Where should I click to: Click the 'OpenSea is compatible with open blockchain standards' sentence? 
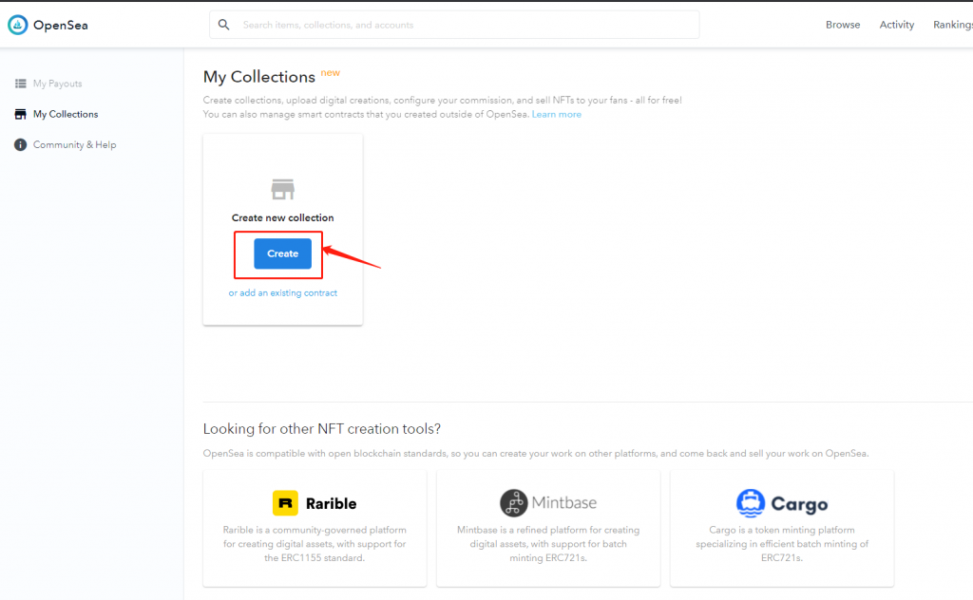[536, 453]
